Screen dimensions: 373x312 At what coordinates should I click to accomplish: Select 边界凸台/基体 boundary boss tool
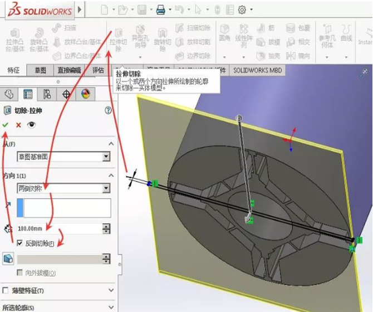[x=77, y=56]
